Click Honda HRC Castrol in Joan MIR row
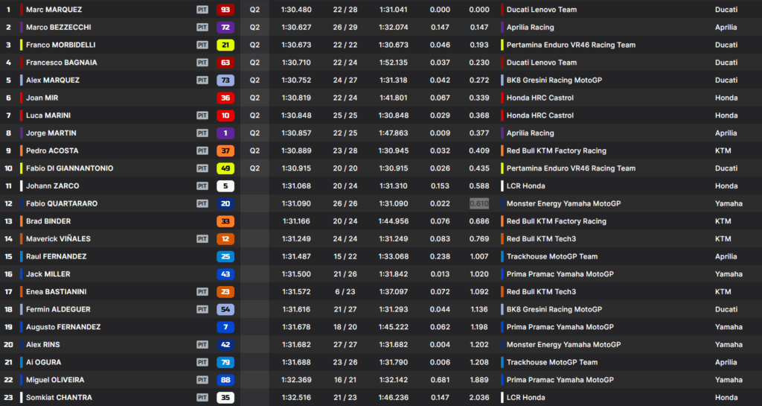The height and width of the screenshot is (406, 762). point(540,98)
